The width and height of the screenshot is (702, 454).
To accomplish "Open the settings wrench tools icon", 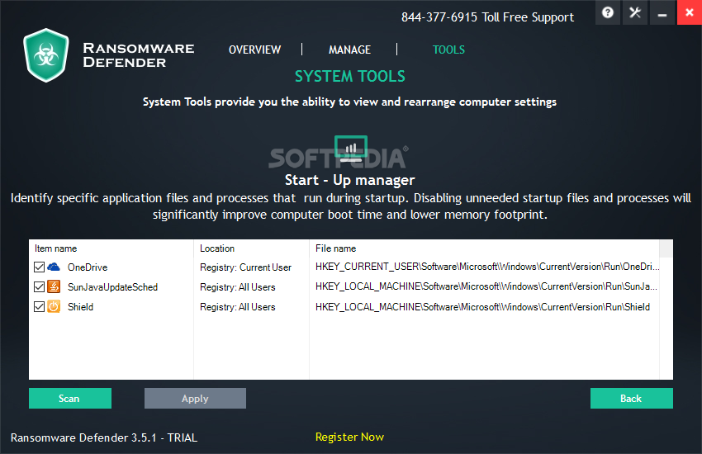I will tap(635, 12).
